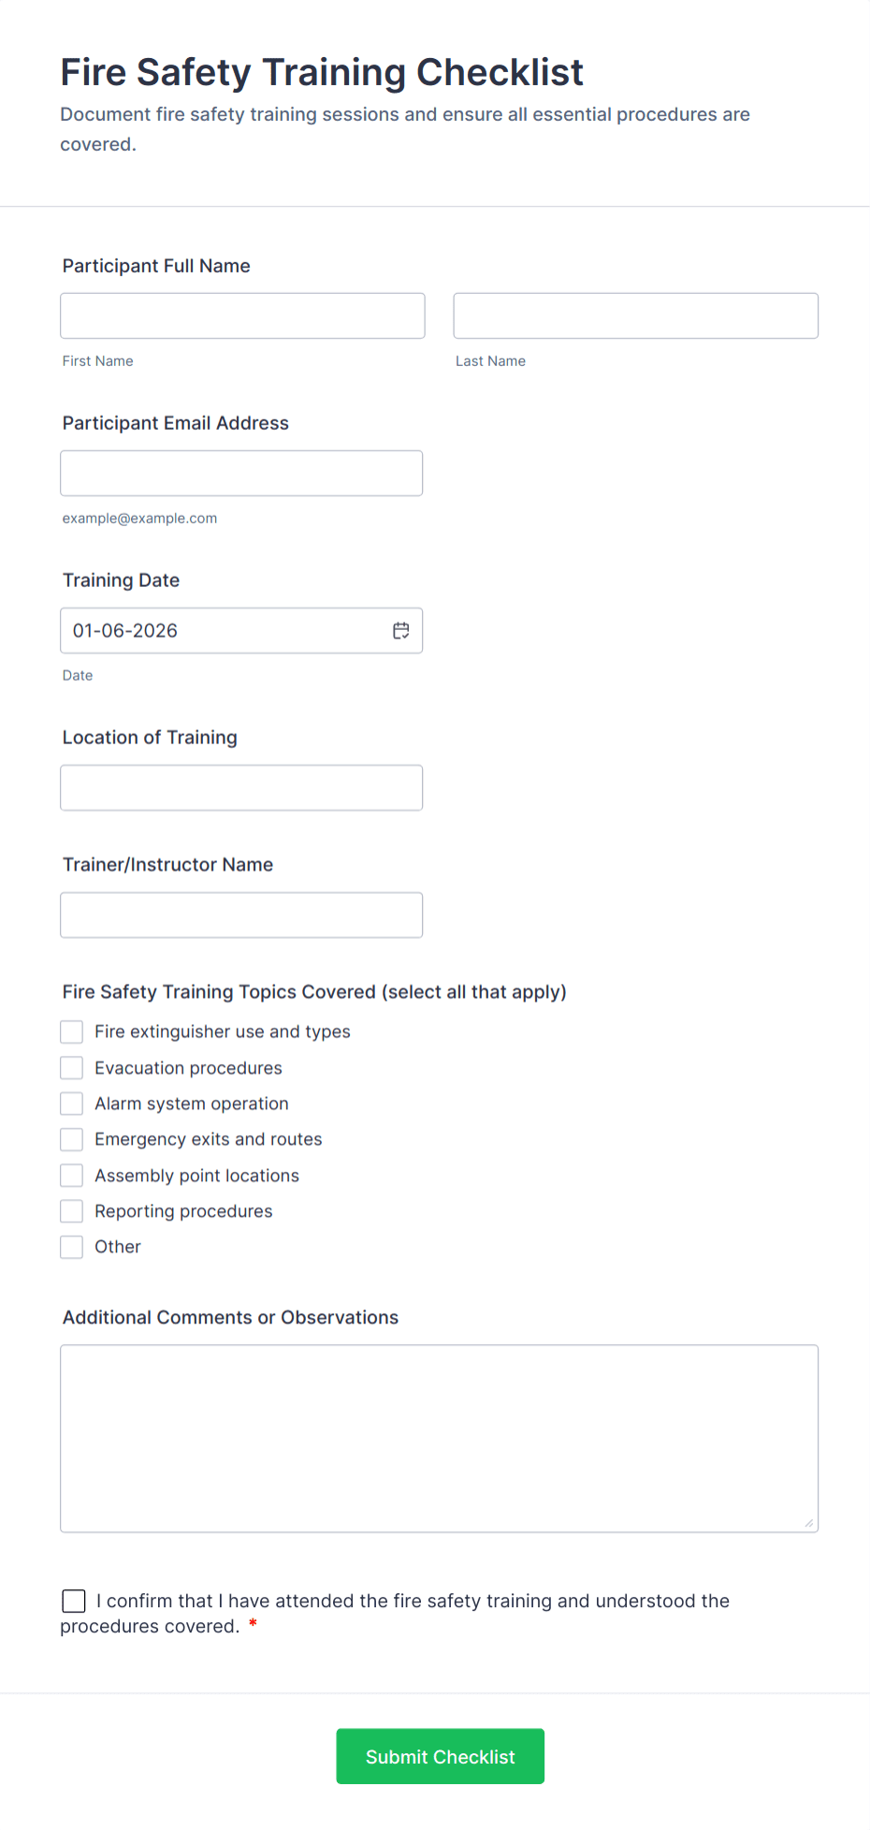Viewport: 870px width, 1830px height.
Task: Click the Last Name input field
Action: point(635,315)
